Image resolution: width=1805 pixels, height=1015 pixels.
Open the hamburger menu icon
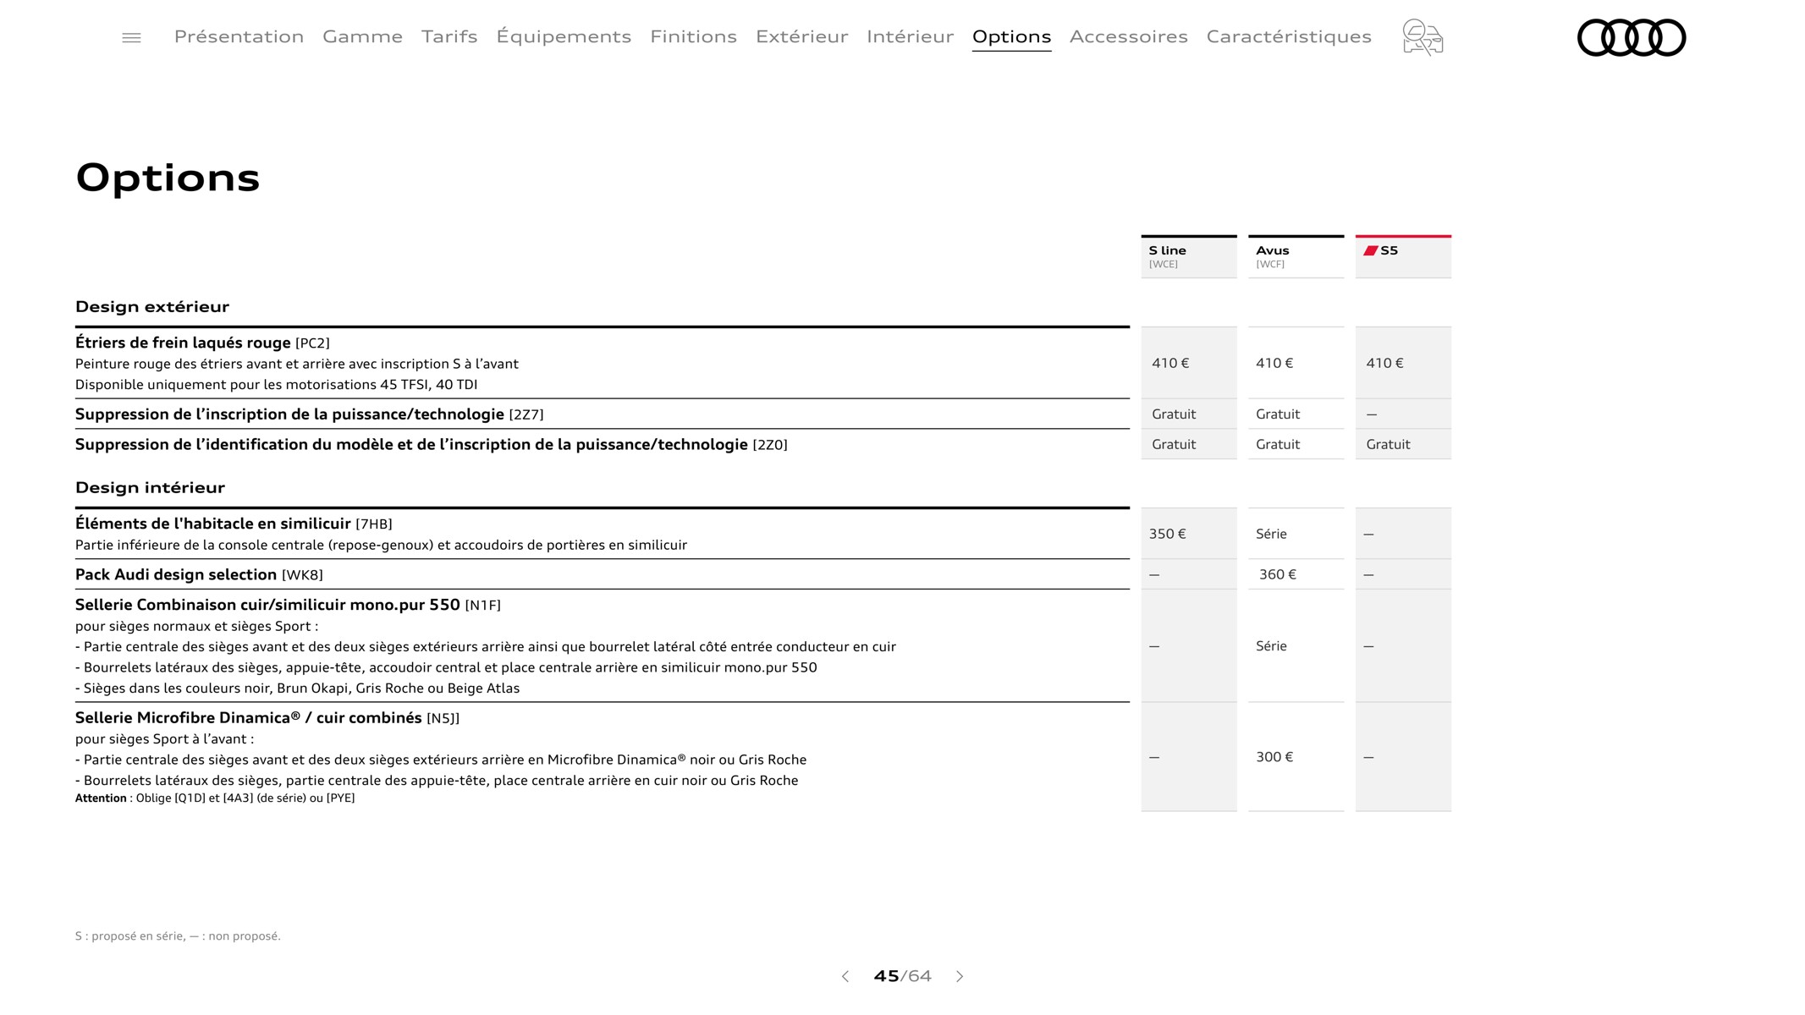tap(131, 38)
